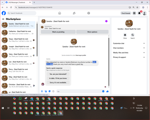Screen dimensions: 150x120
Task: Choose a GIF icon
Action: tap(53, 91)
